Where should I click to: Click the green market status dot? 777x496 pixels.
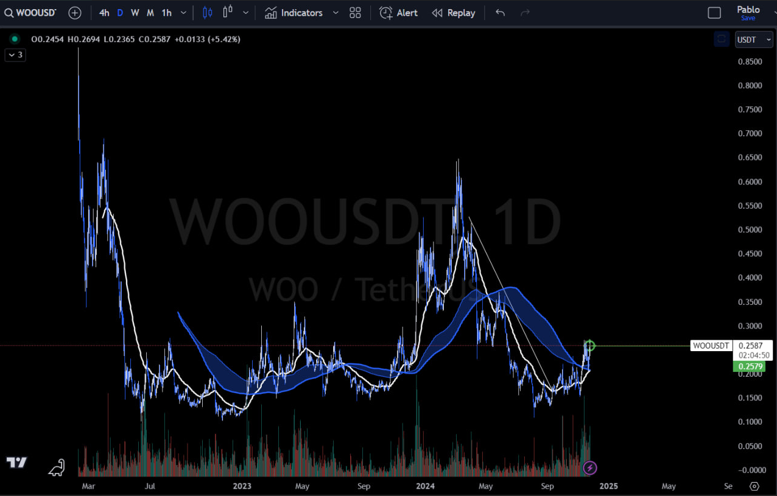tap(14, 39)
